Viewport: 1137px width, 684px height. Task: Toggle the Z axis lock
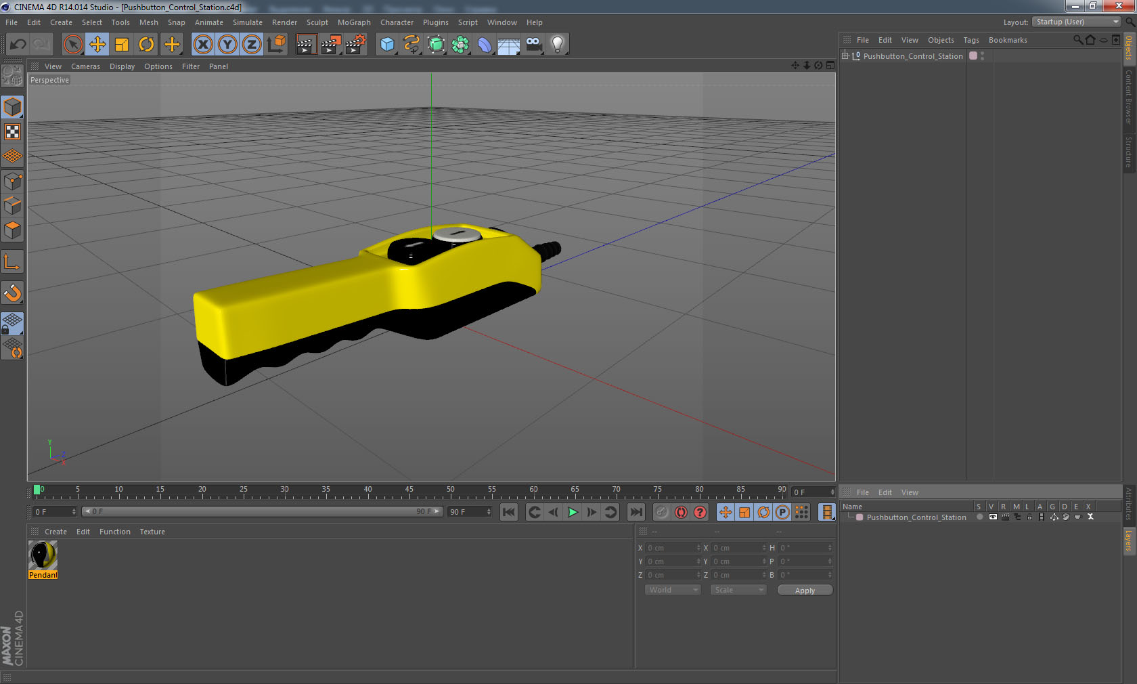[252, 45]
